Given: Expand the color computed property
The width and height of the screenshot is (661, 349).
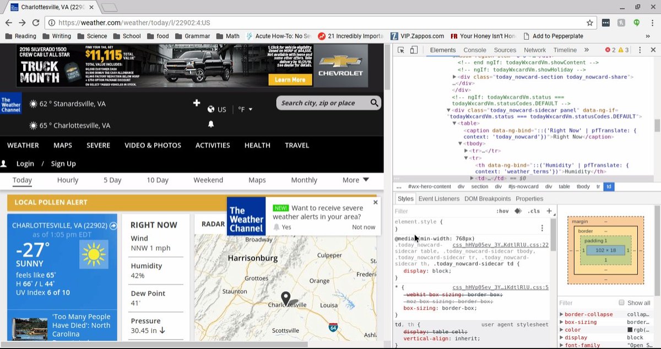Looking at the screenshot, I should pos(561,330).
